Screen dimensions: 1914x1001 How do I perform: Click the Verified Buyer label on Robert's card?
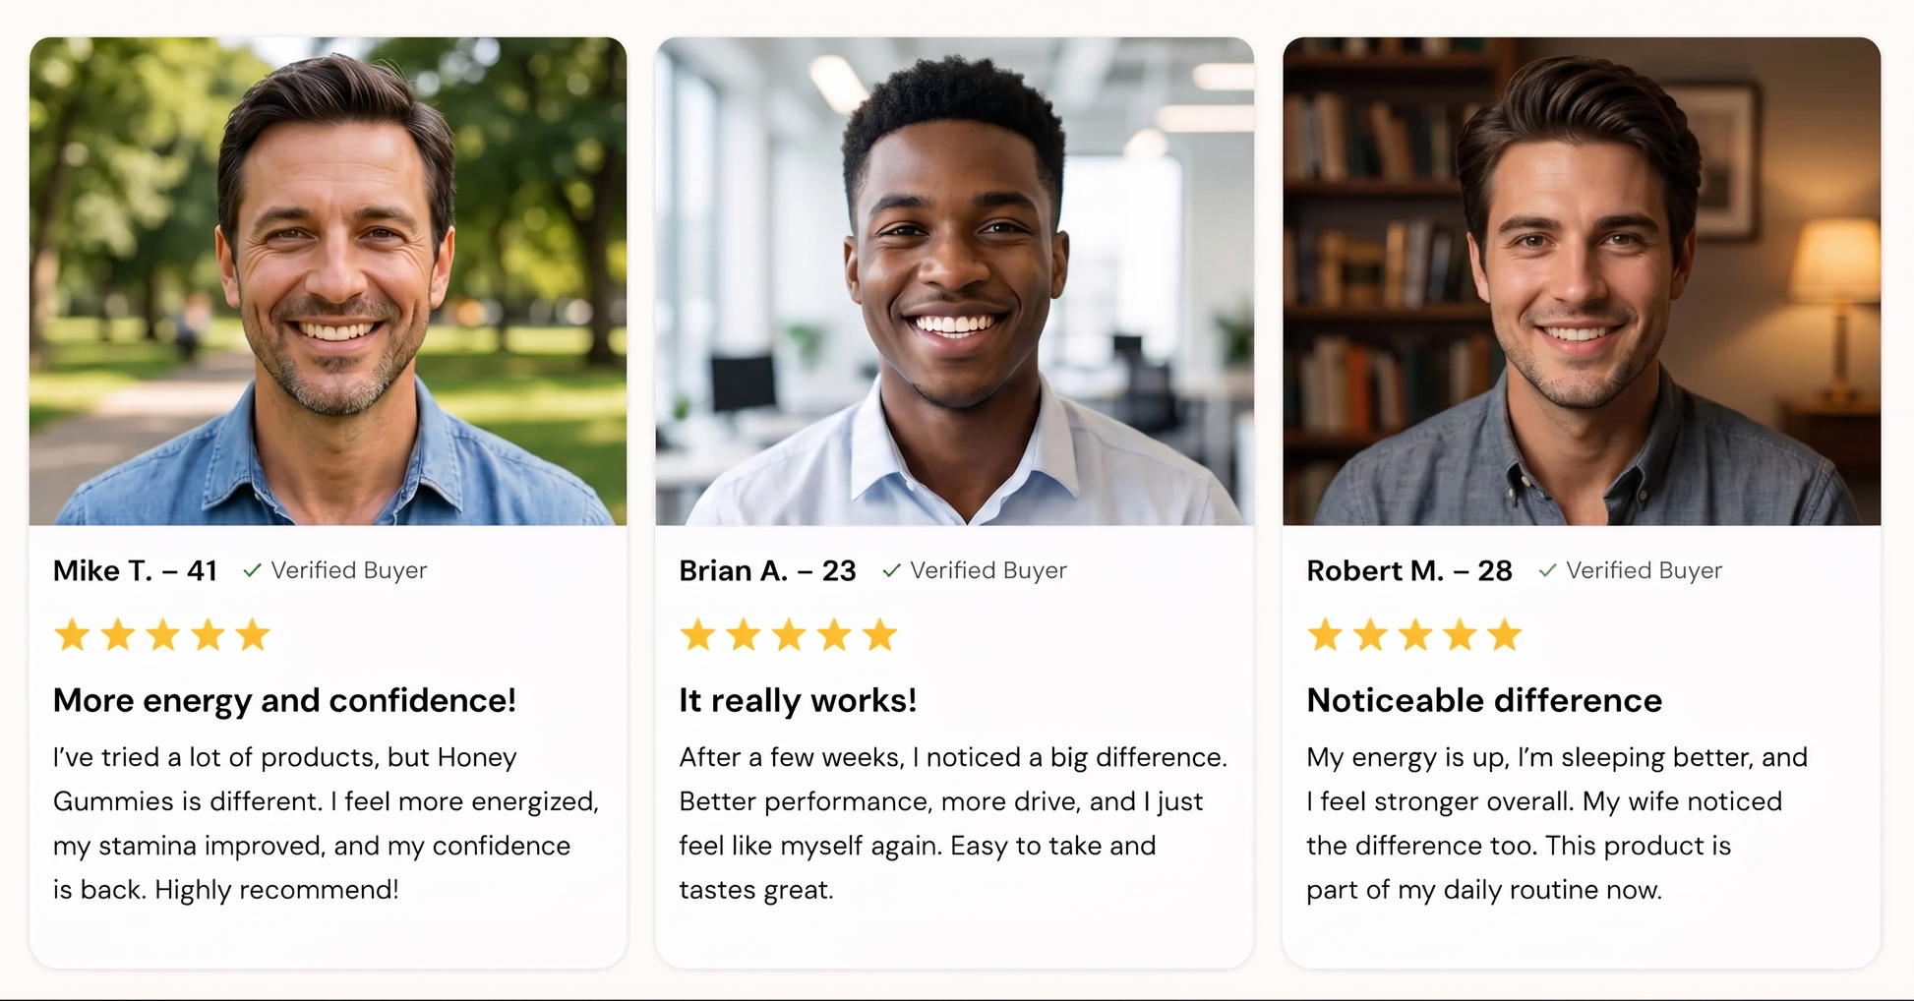pyautogui.click(x=1644, y=570)
